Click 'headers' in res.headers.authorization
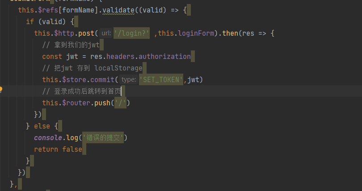 [x=120, y=56]
